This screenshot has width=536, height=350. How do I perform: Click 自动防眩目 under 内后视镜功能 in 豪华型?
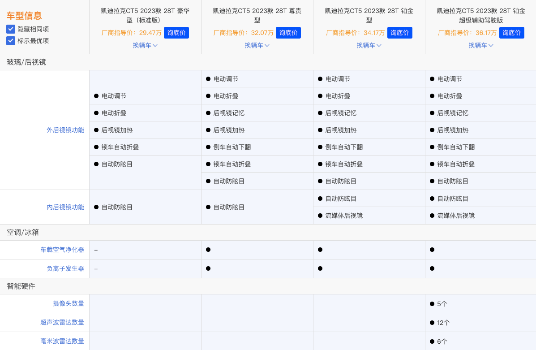(x=117, y=207)
